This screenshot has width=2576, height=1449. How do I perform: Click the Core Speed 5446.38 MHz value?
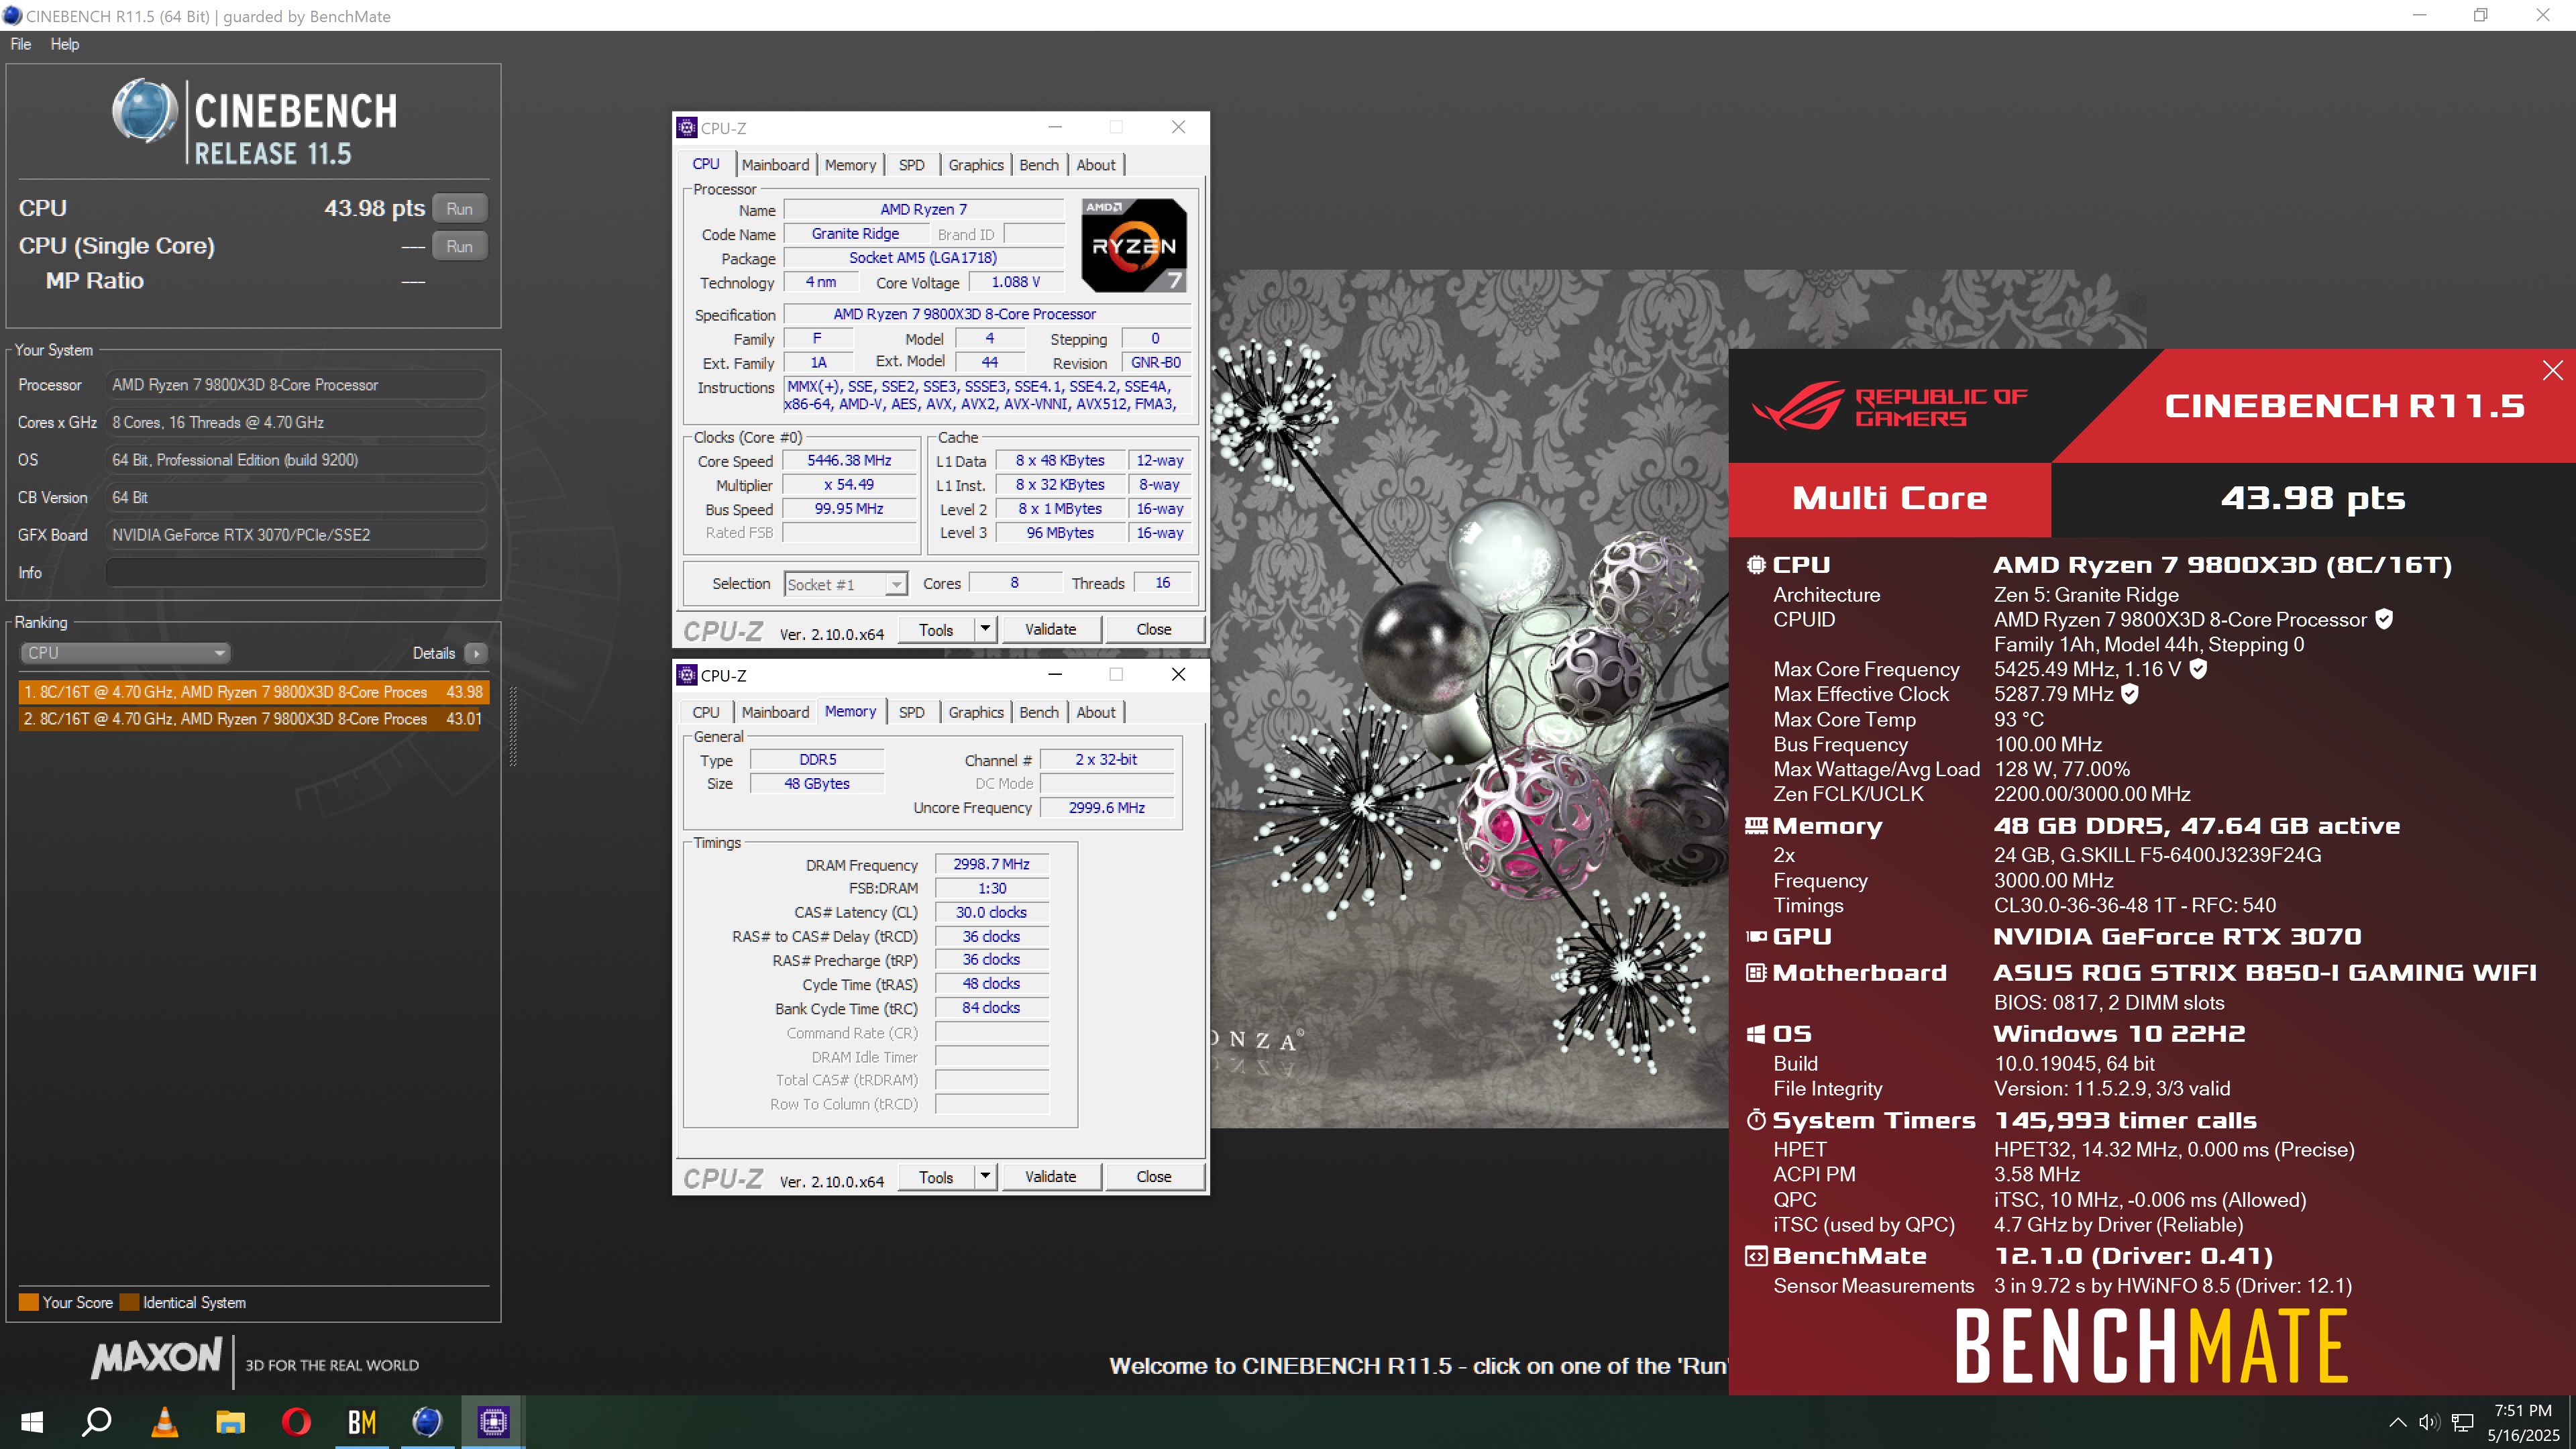click(x=849, y=460)
